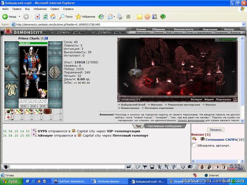Go to Бойцовский Клуб location
Screen dimensions: 247x185
click(133, 104)
